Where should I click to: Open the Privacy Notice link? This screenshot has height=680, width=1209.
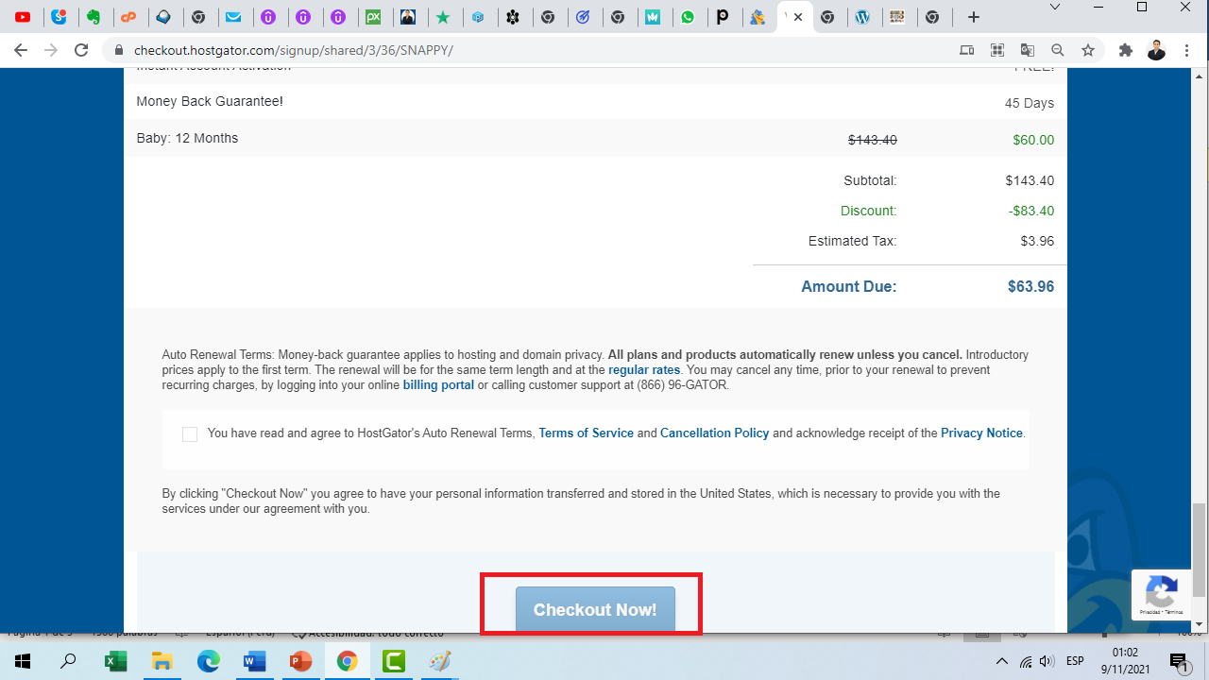(x=981, y=433)
